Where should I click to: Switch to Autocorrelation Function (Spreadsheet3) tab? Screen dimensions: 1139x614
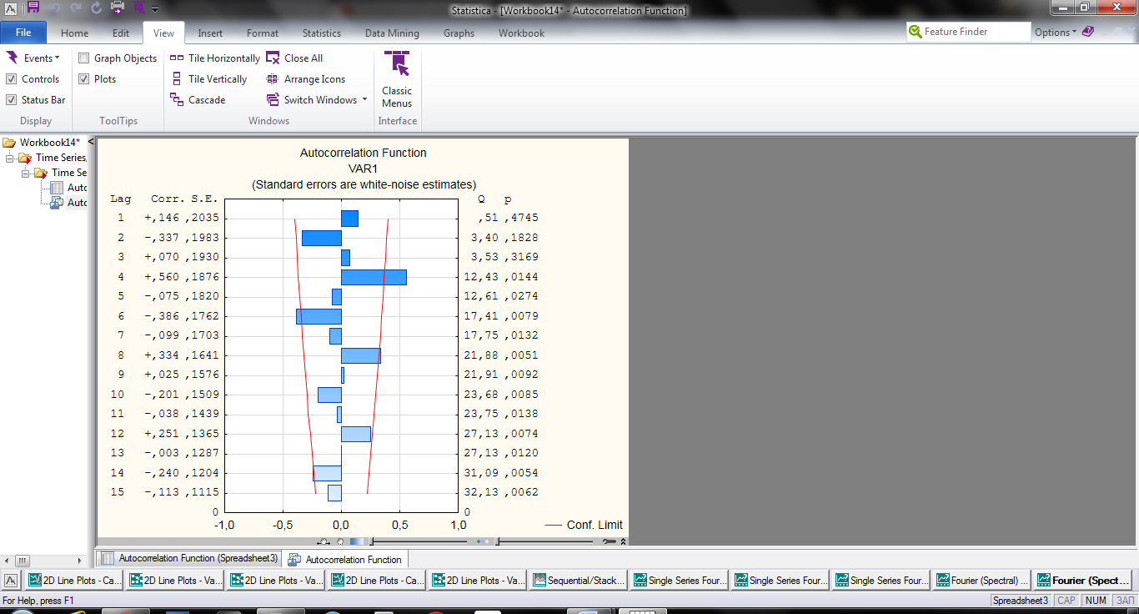(x=189, y=558)
